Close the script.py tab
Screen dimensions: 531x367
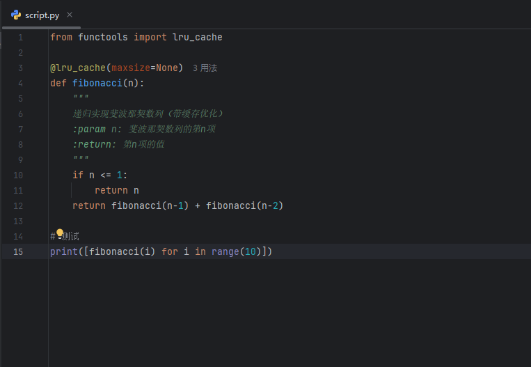click(70, 15)
